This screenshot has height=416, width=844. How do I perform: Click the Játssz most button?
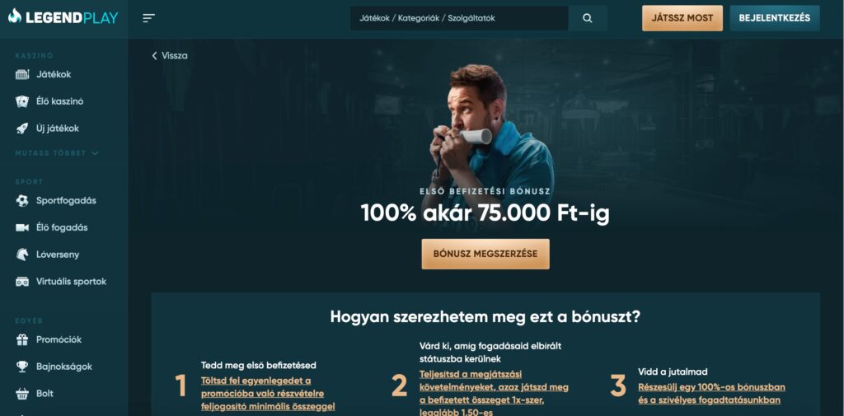[x=682, y=18]
